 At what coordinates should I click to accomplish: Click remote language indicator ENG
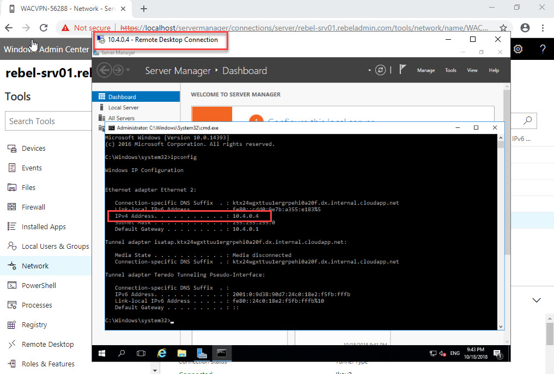coord(455,353)
